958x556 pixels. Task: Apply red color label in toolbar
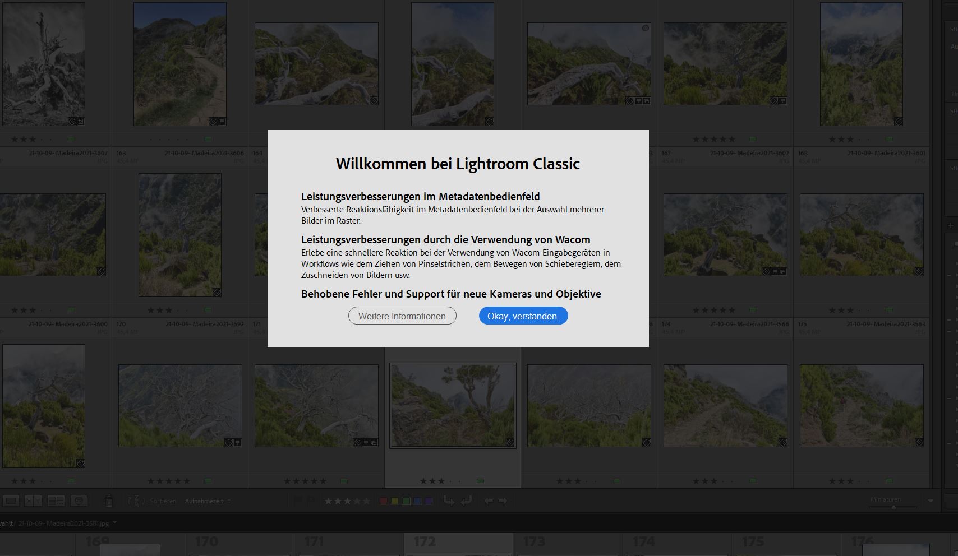[384, 501]
